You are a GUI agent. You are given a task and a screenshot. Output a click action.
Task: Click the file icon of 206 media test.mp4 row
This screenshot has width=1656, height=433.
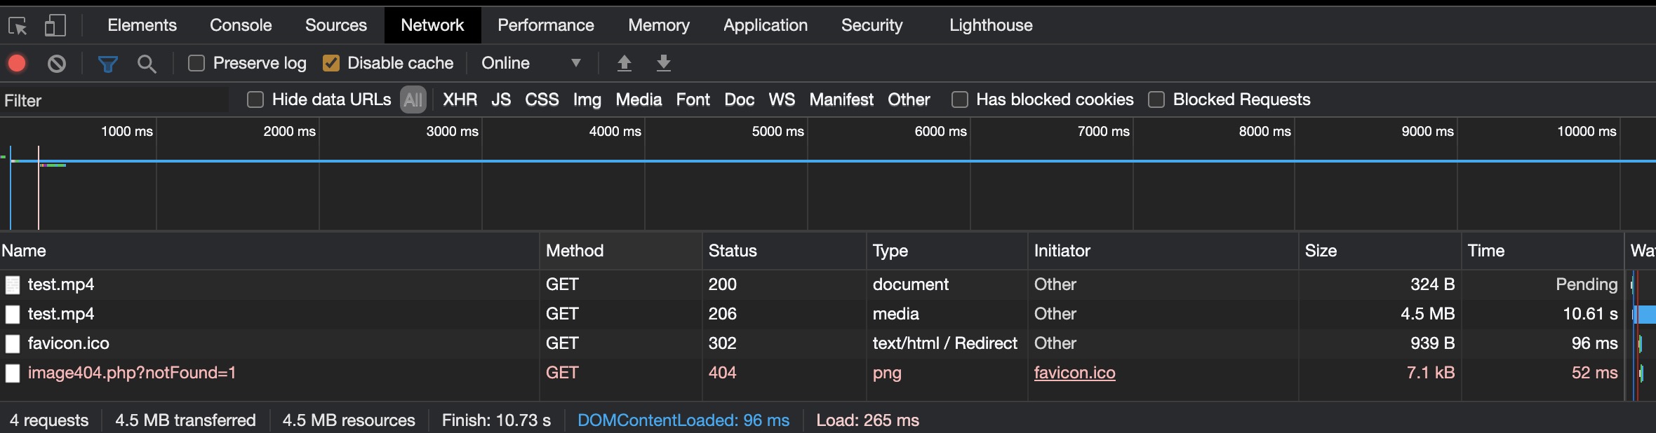[x=13, y=315]
